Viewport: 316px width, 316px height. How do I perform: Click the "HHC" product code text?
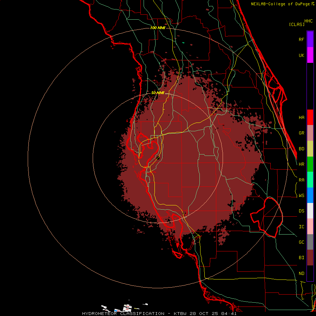(x=308, y=21)
